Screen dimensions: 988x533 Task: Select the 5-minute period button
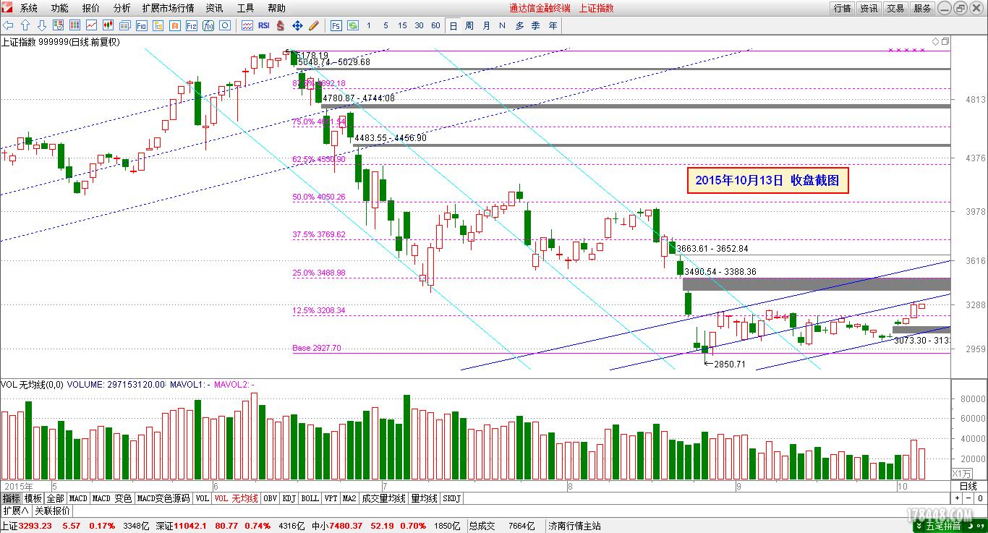pyautogui.click(x=386, y=25)
